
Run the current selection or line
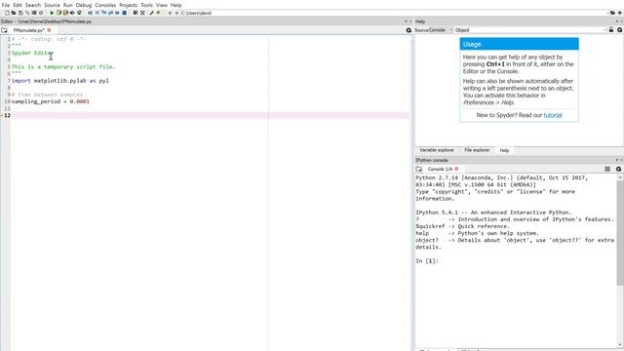[x=72, y=13]
